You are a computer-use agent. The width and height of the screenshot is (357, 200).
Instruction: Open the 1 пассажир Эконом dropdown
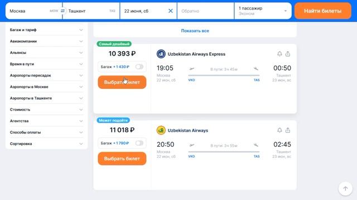[x=263, y=11]
